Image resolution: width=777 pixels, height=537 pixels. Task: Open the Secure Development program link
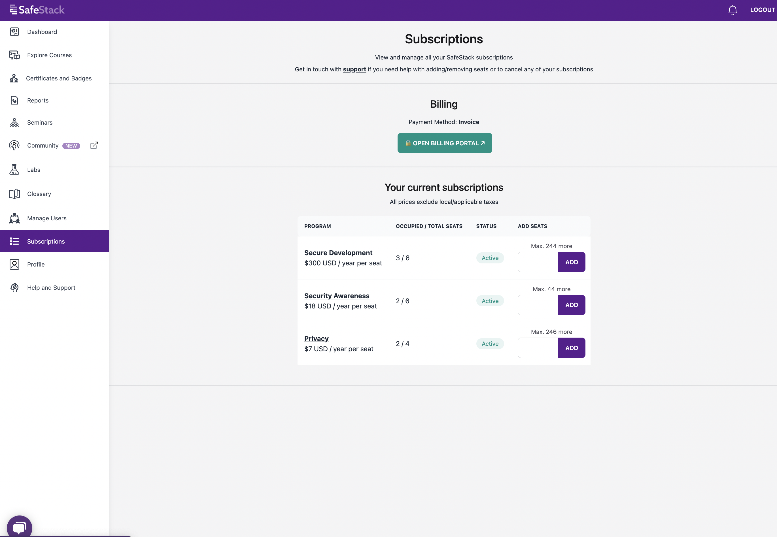(x=338, y=253)
